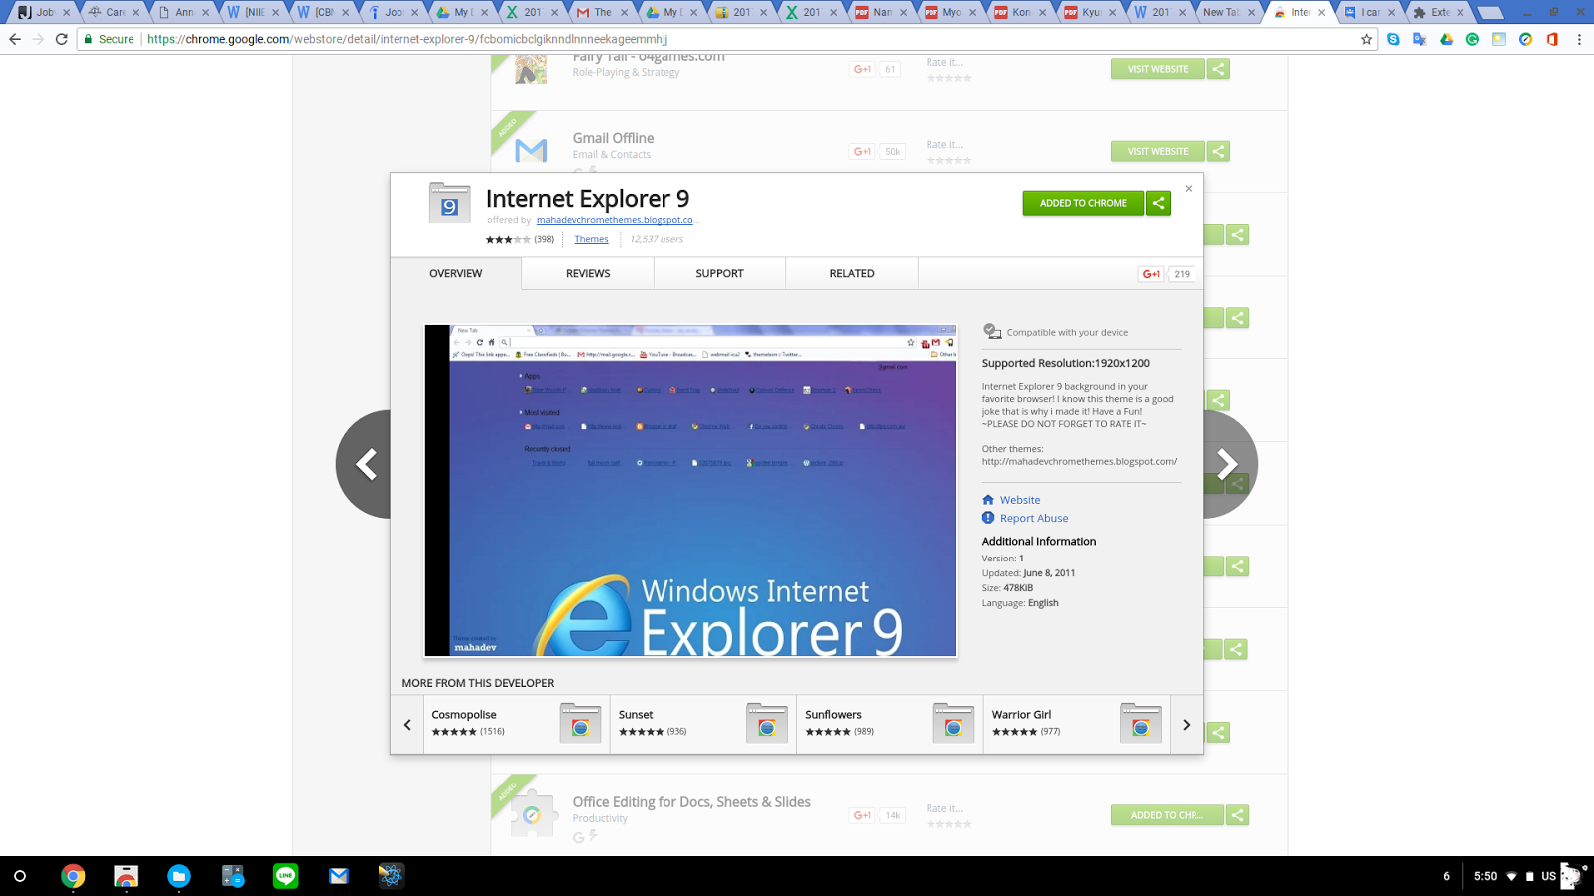Open the Warrior Girl theme card
1594x896 pixels.
(x=1076, y=724)
